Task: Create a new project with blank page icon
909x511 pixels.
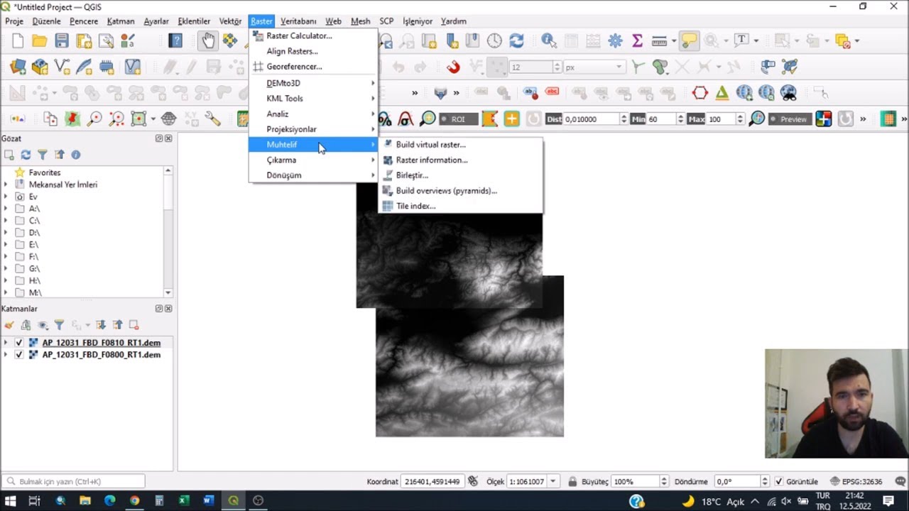Action: click(x=18, y=41)
